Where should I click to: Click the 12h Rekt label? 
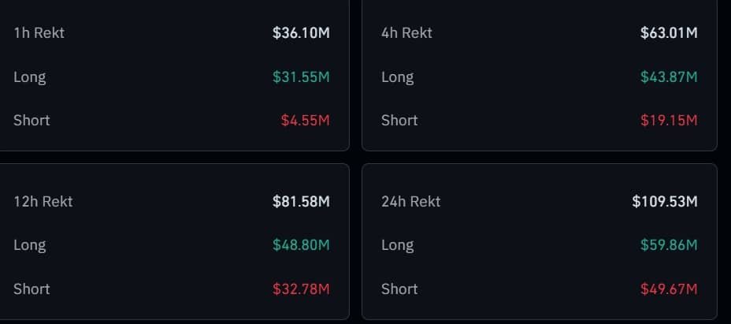point(43,202)
